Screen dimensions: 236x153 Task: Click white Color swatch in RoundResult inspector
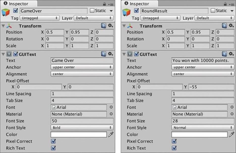click(199, 135)
